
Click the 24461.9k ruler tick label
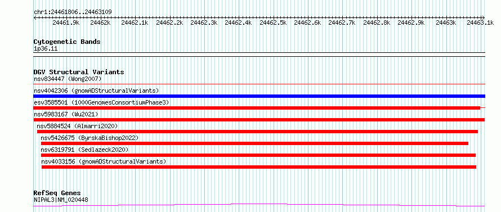(66, 22)
